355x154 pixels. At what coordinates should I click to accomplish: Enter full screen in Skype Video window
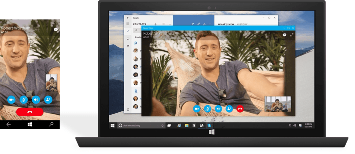point(292,35)
